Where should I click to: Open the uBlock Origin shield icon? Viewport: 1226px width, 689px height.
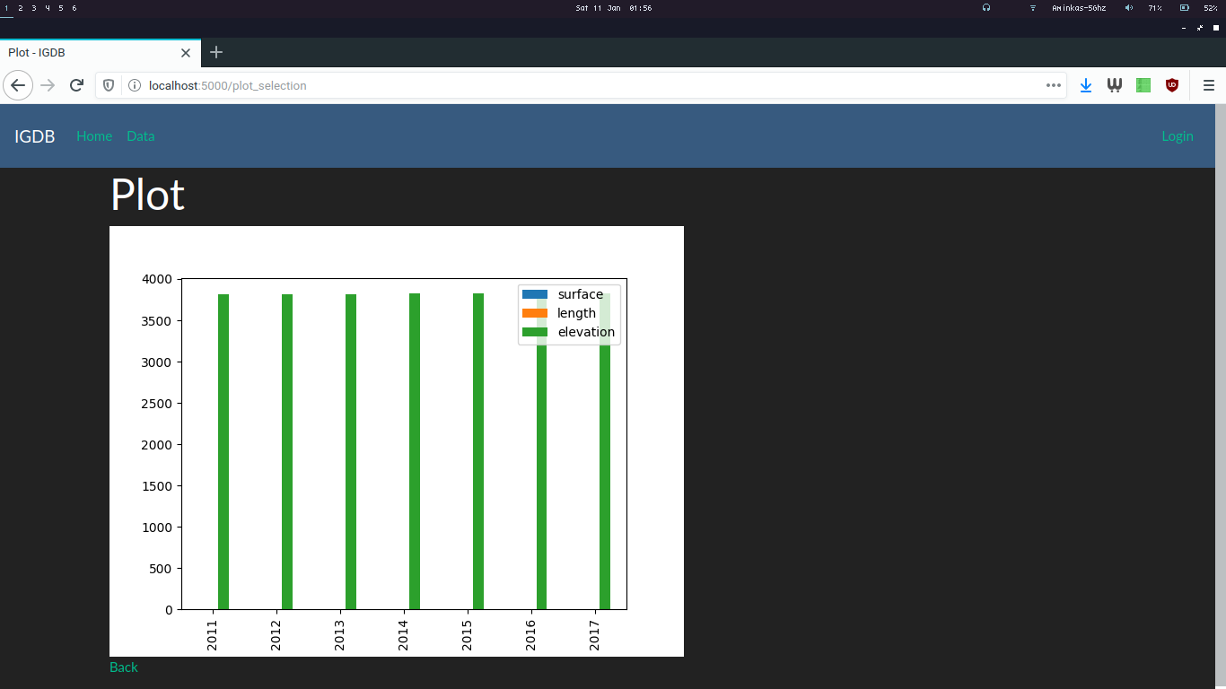point(1172,85)
